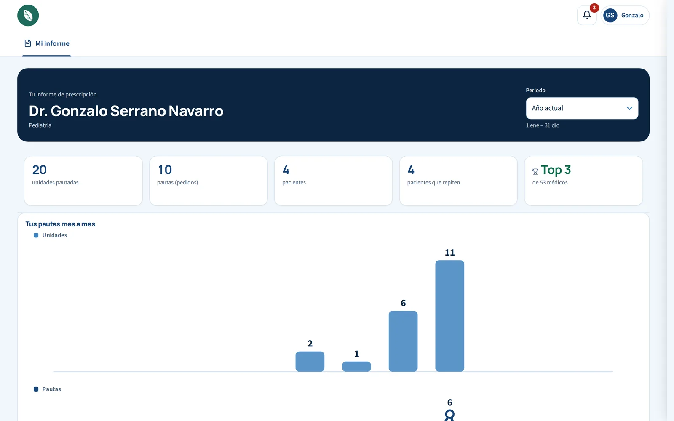Click the Pautas chart point marker at 6
Screen dimensions: 674x421
pos(449,415)
